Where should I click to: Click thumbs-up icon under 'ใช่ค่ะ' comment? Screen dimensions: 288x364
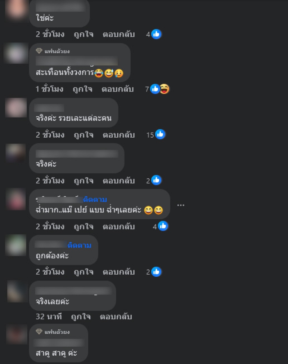click(156, 34)
